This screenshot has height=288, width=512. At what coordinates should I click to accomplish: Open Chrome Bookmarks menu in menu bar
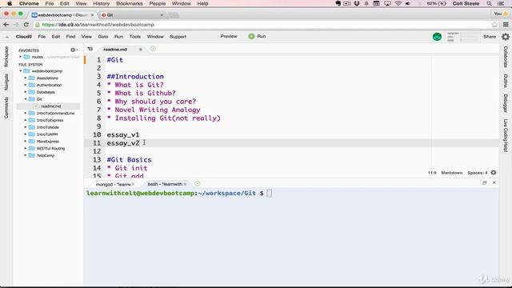130,3
